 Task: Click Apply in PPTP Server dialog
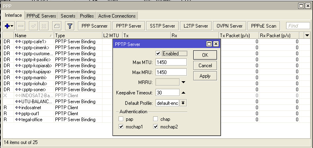(x=205, y=76)
